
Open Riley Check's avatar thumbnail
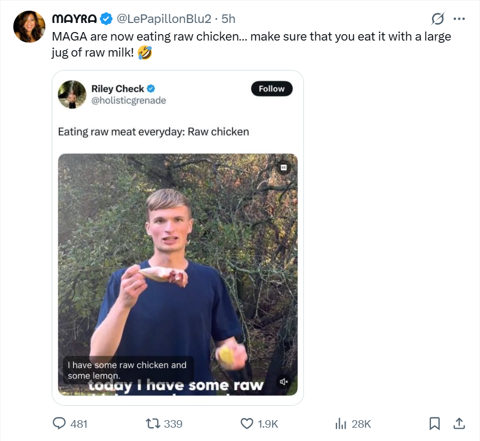[x=72, y=94]
